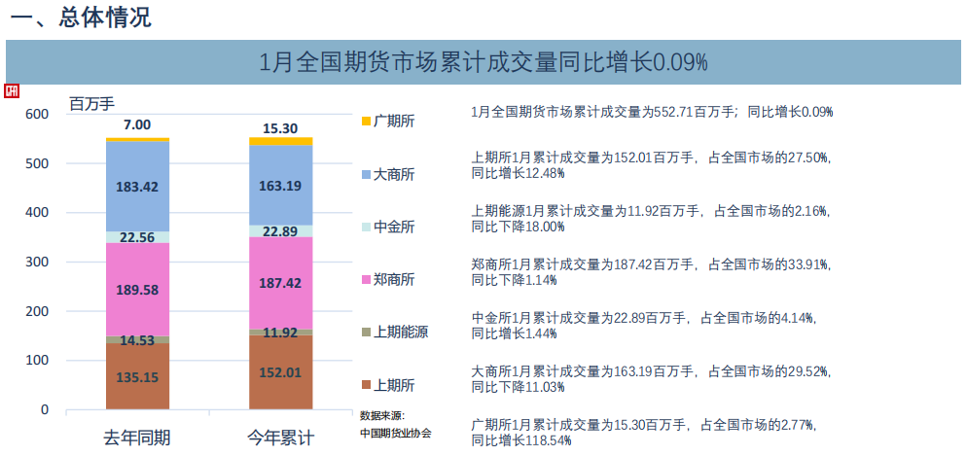
Task: Click the 上期能源 summary with 2.16% share
Action: click(x=651, y=219)
